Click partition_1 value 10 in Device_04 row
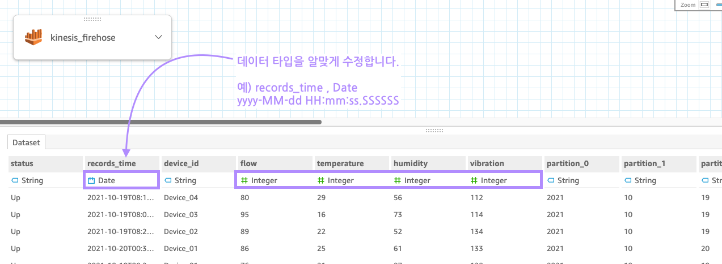This screenshot has height=264, width=722. 628,198
